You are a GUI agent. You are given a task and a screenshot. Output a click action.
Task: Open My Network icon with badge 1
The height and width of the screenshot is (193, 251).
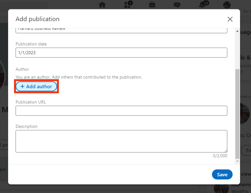coord(128,4)
